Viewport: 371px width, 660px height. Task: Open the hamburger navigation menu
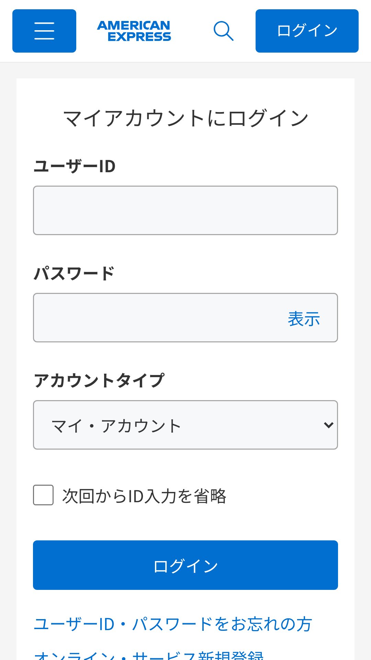(44, 31)
